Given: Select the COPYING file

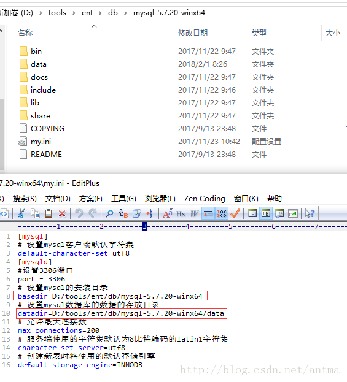Looking at the screenshot, I should (x=47, y=128).
